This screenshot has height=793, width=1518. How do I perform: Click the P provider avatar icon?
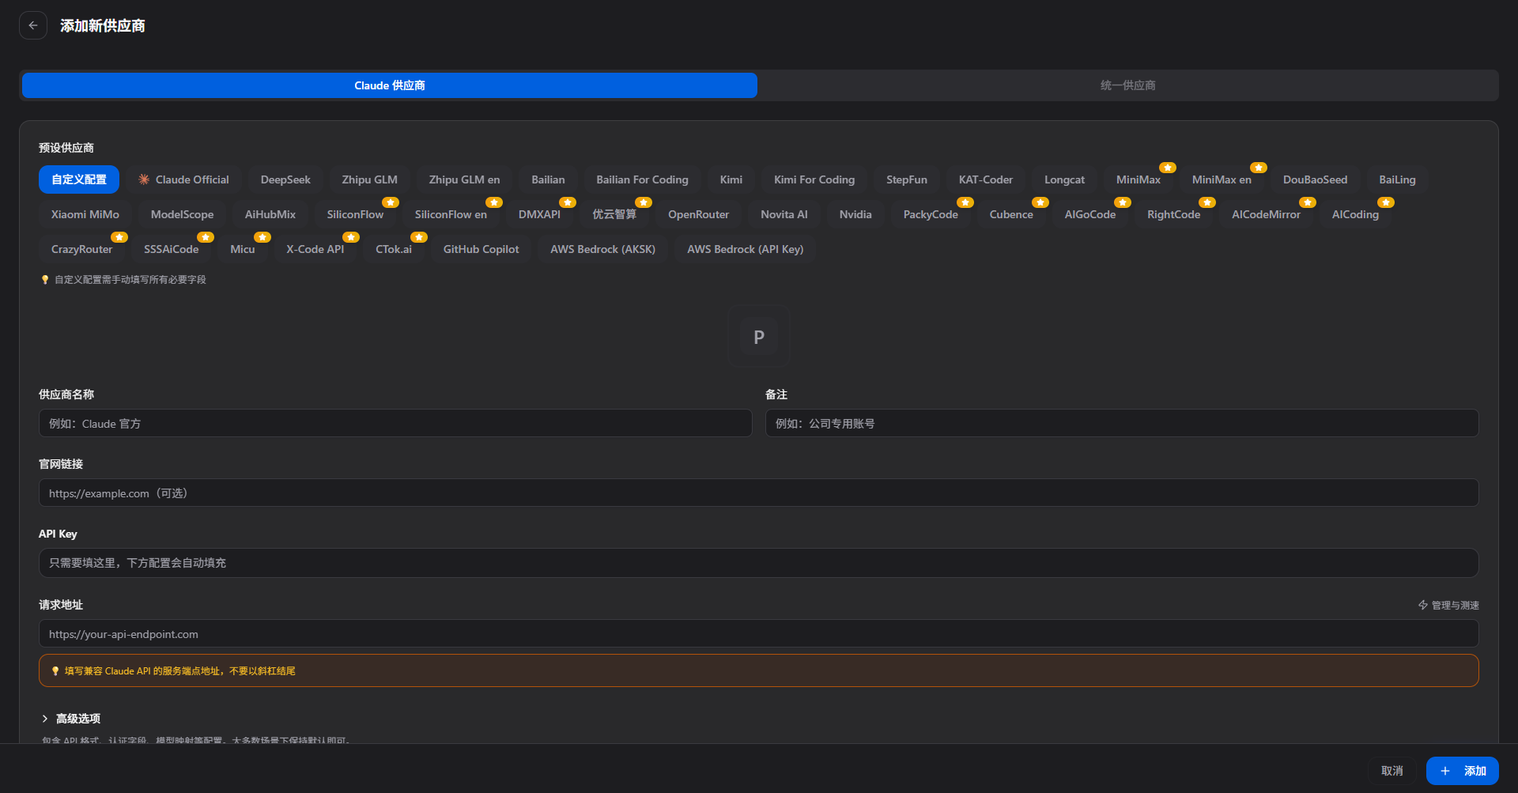point(758,337)
